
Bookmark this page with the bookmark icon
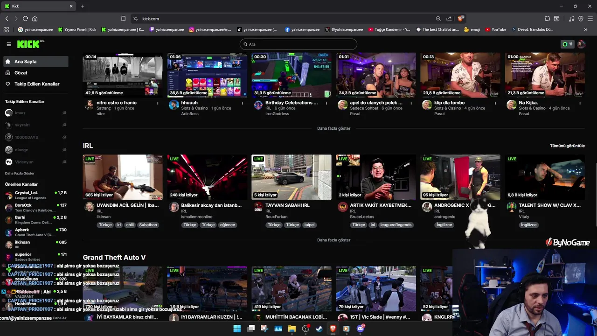pos(123,19)
